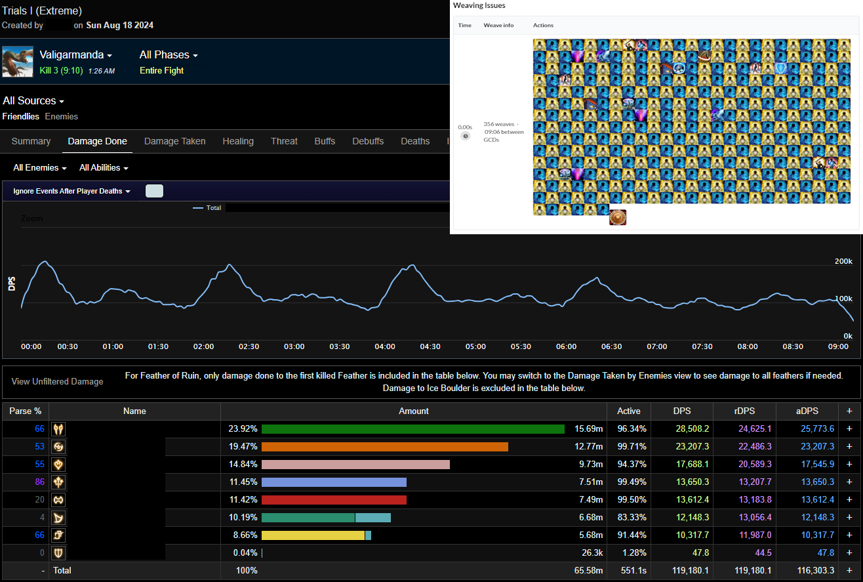Screen dimensions: 863x582
Task: Click the clock icon under 0.00s time
Action: point(465,136)
